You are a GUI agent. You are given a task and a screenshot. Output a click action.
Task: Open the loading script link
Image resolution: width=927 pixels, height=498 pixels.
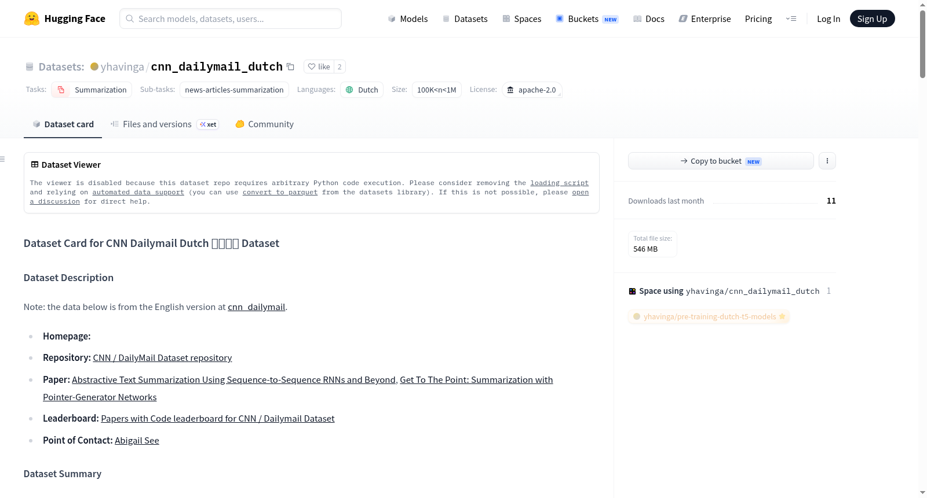(x=559, y=183)
